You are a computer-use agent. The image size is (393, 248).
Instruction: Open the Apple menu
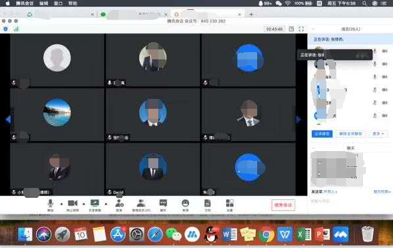[x=7, y=3]
